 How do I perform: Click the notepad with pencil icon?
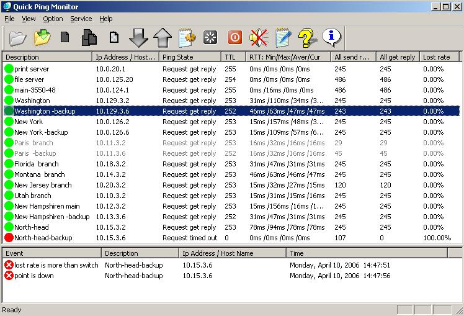point(283,38)
